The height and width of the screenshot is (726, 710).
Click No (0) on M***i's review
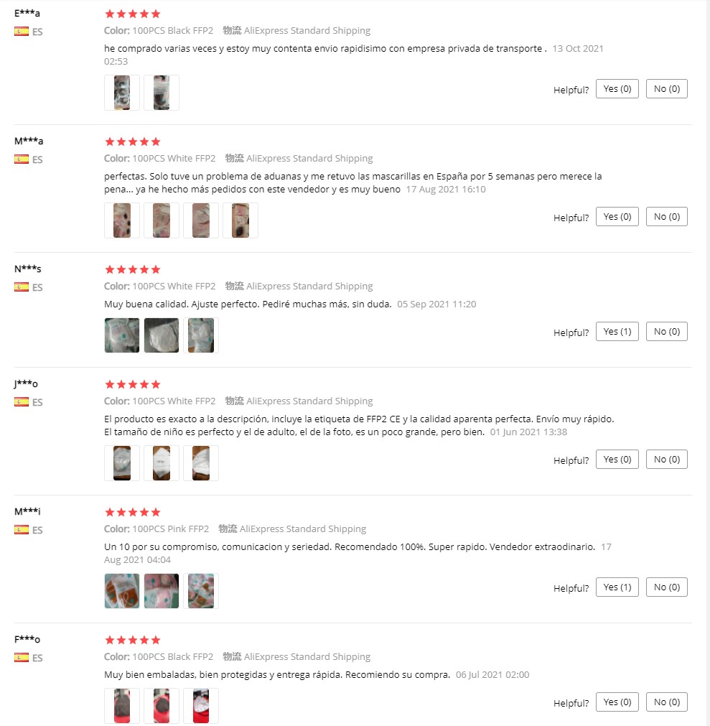point(667,587)
